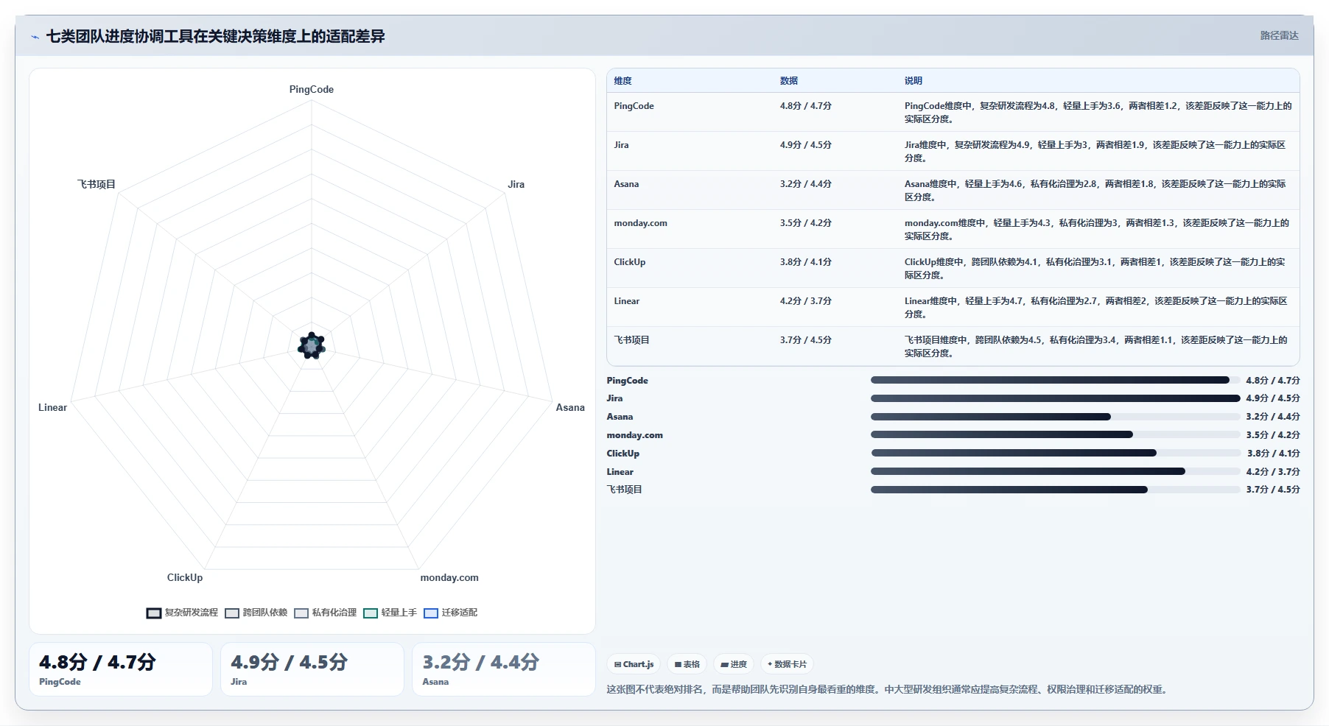Click the table value 4.9分 / 4.5分
This screenshot has width=1329, height=726.
pyautogui.click(x=805, y=145)
